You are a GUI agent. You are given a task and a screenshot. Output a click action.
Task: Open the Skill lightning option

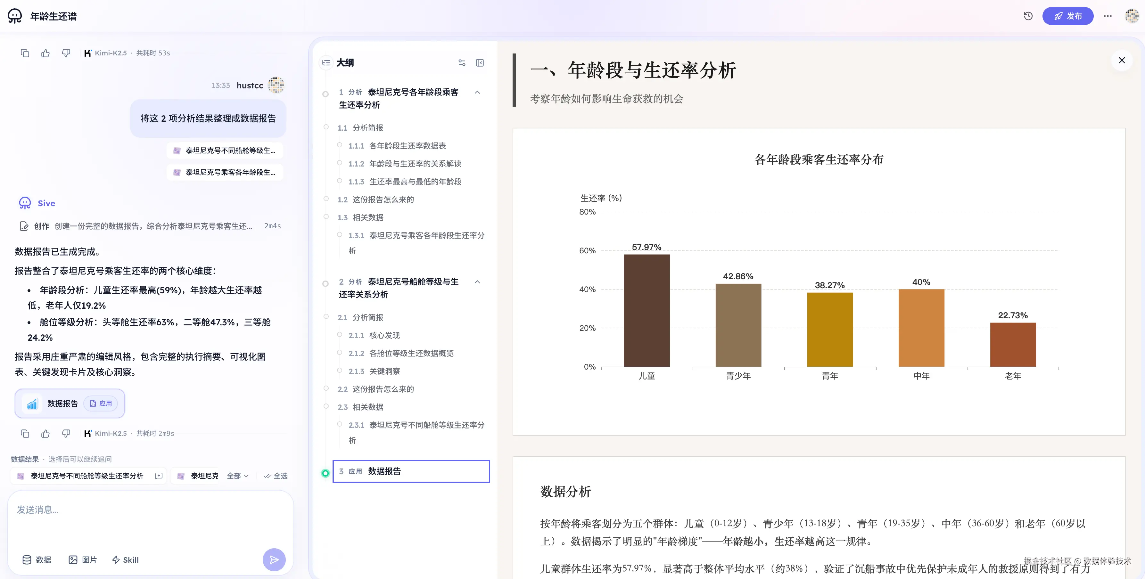pos(125,559)
